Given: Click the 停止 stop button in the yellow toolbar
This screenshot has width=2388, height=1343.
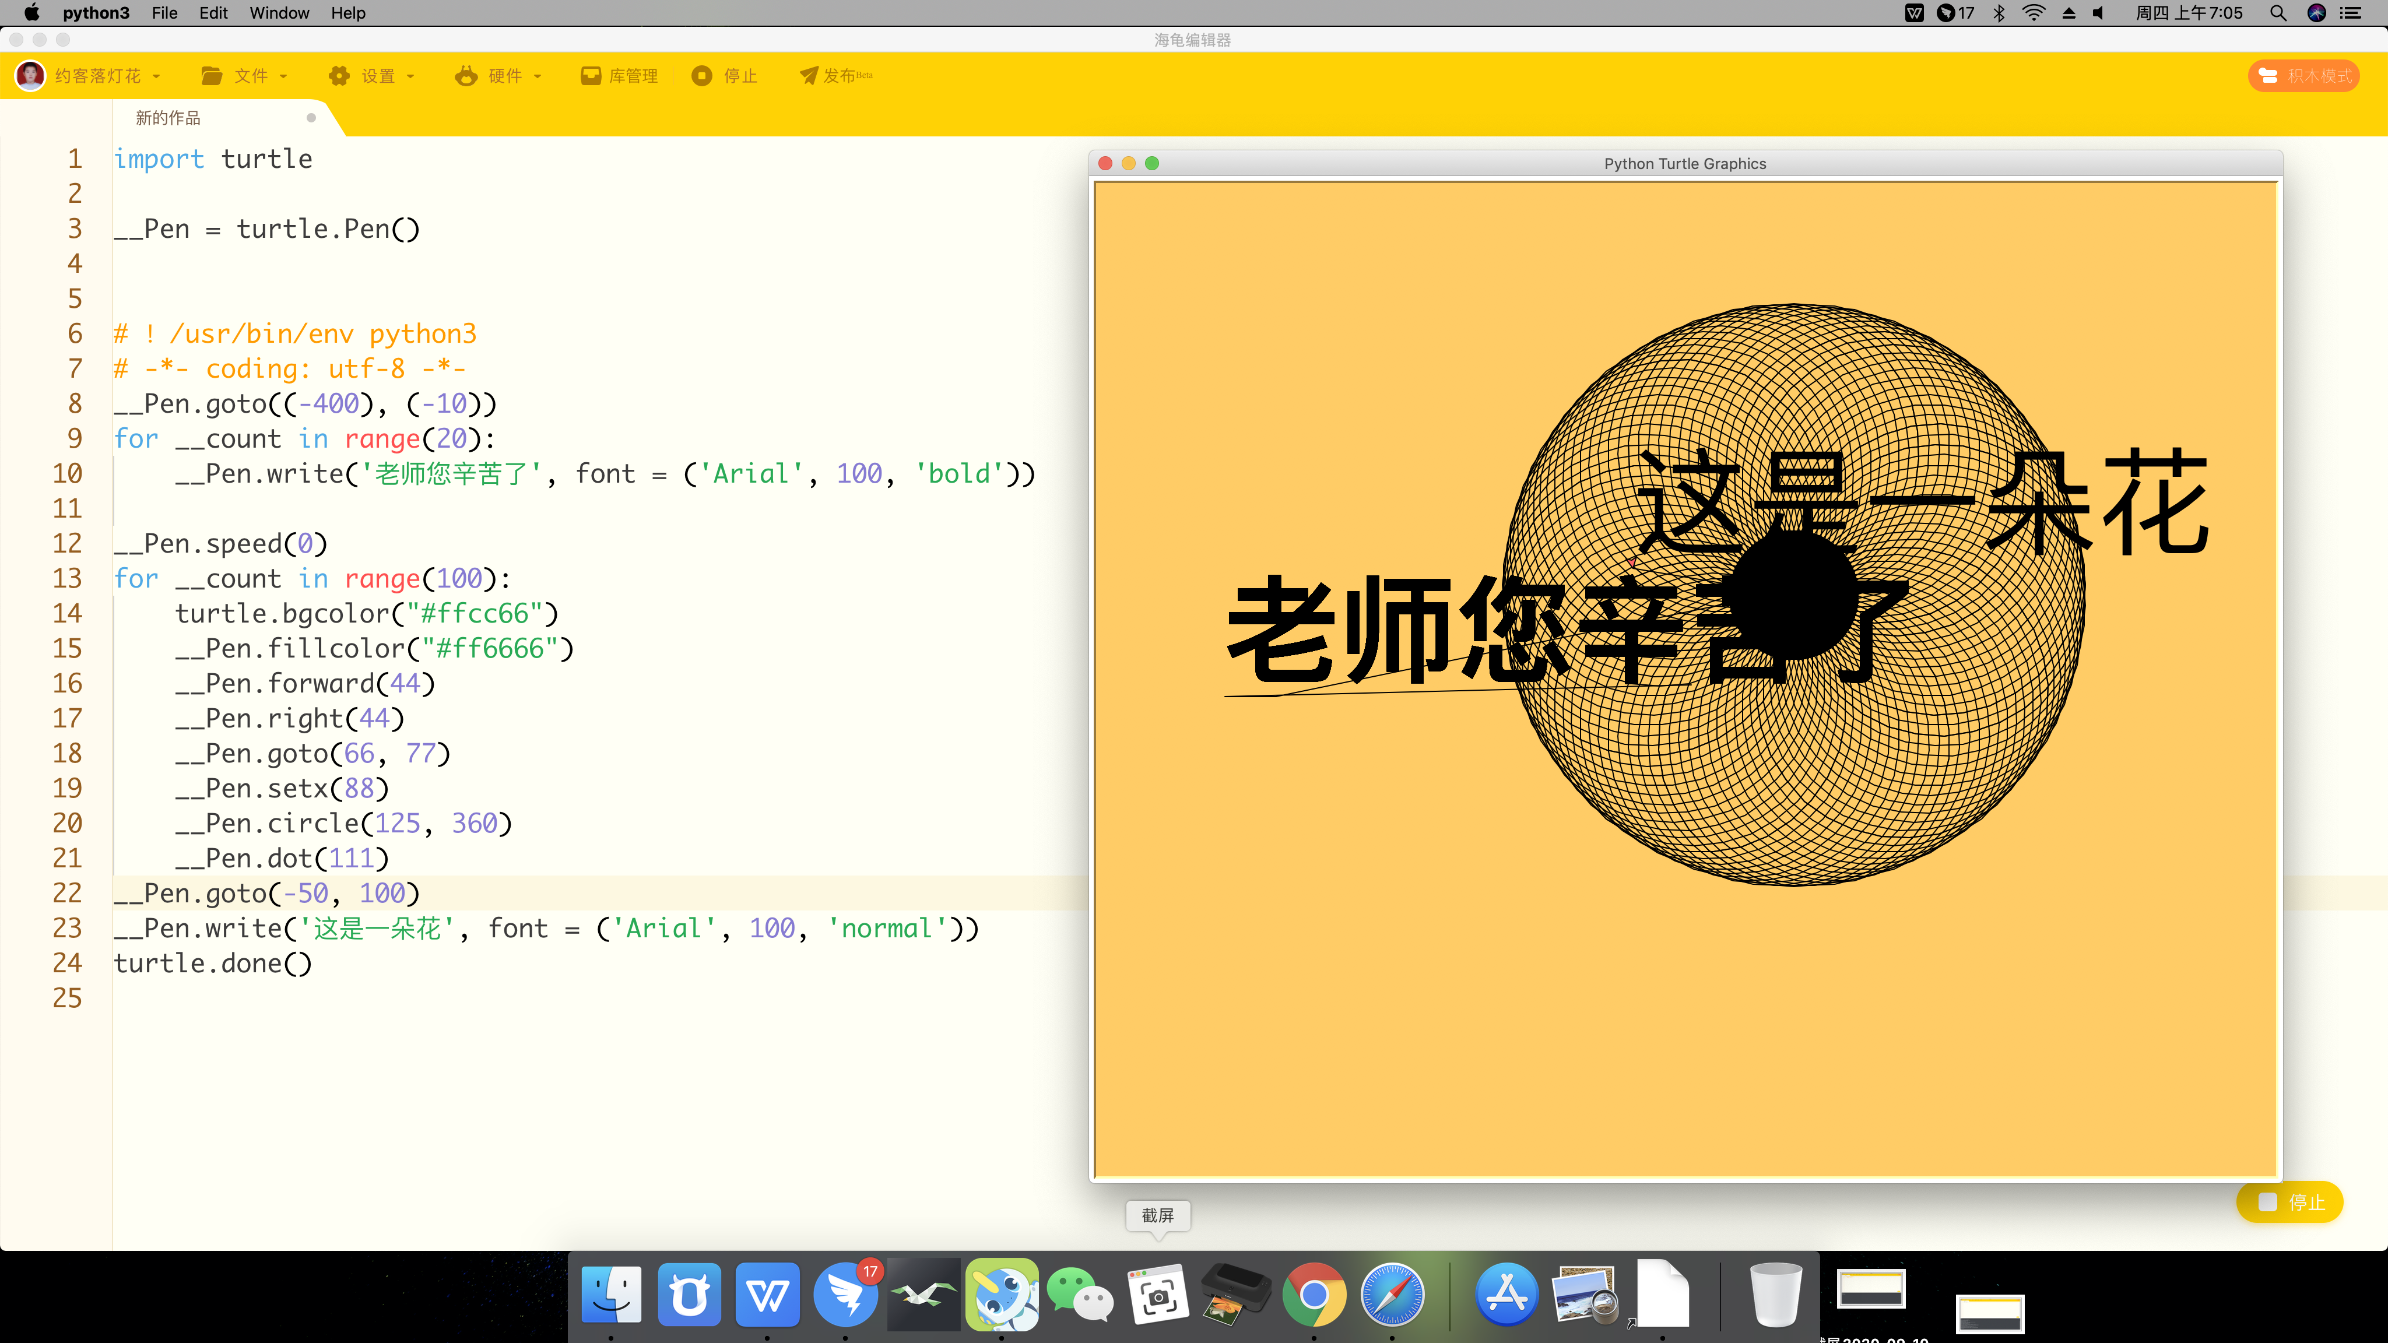Looking at the screenshot, I should pyautogui.click(x=725, y=76).
